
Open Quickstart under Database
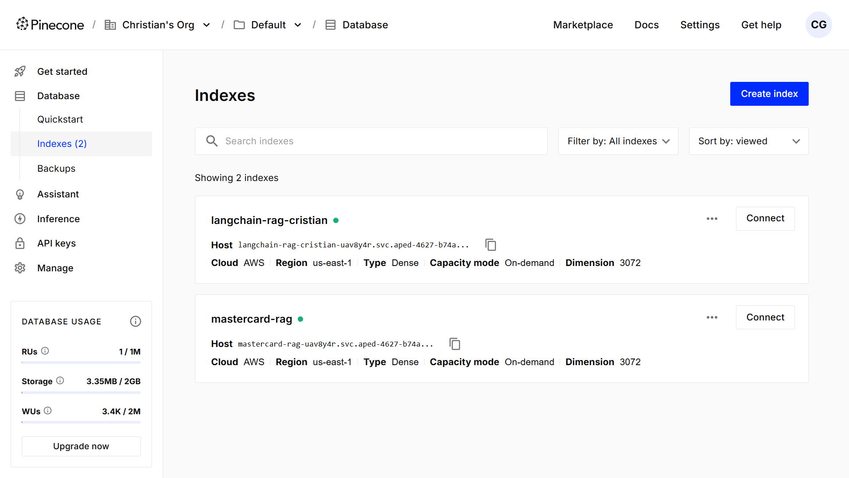[x=60, y=119]
